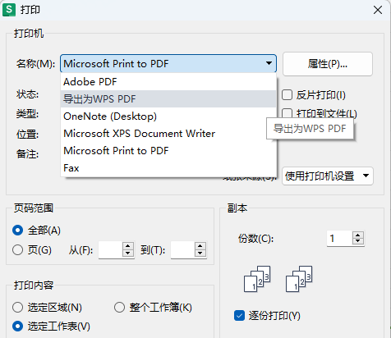The height and width of the screenshot is (338, 391).
Task: Decrease the 从(F) page value
Action: (x=128, y=253)
